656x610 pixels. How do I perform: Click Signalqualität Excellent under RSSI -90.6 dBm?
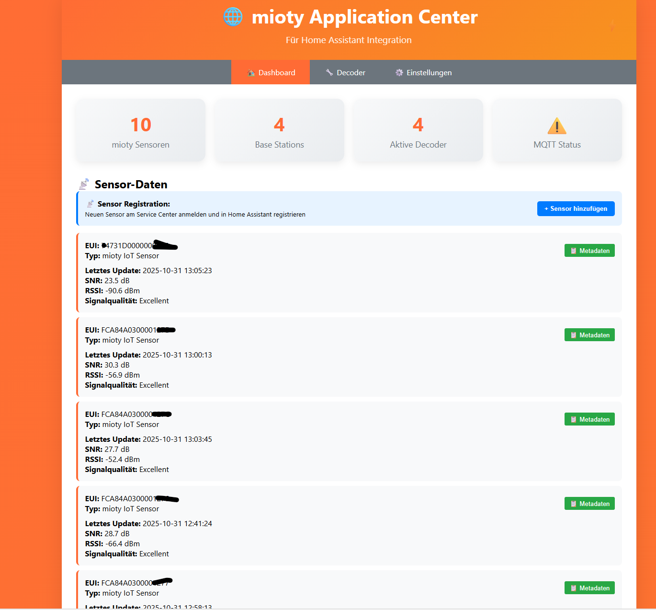click(127, 301)
